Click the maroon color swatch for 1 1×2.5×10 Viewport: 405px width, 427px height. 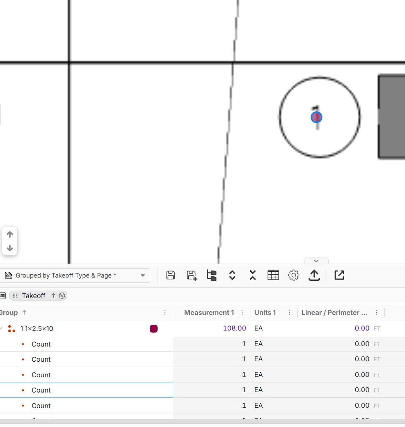coord(153,329)
